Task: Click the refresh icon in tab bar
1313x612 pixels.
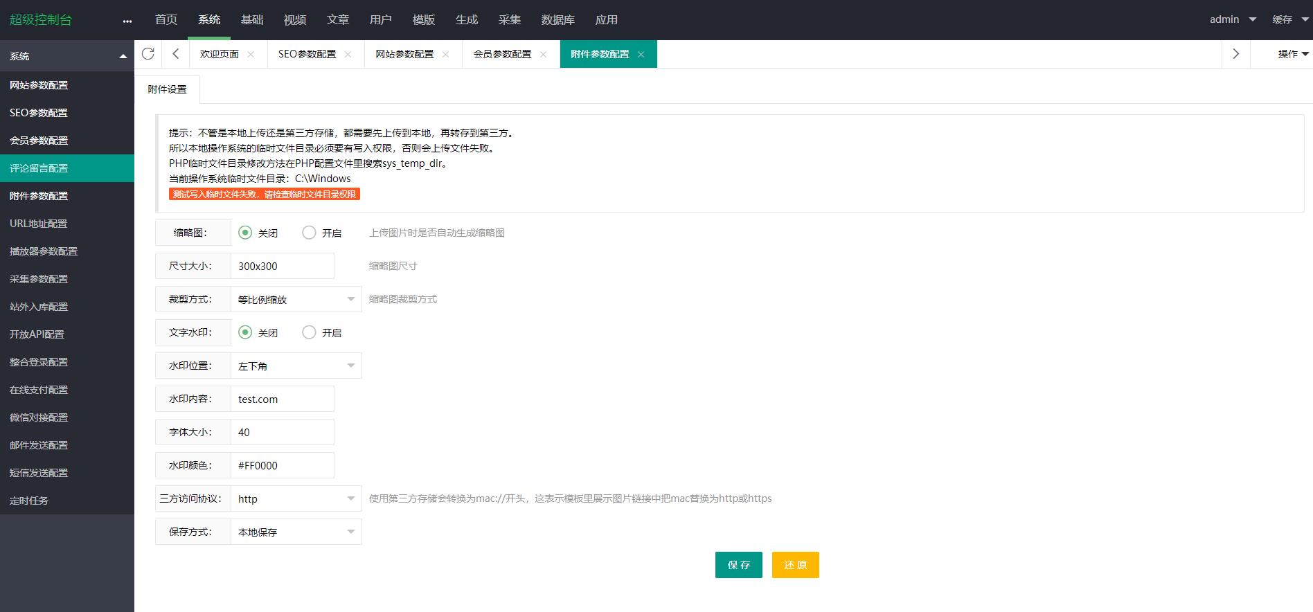Action: (x=148, y=54)
